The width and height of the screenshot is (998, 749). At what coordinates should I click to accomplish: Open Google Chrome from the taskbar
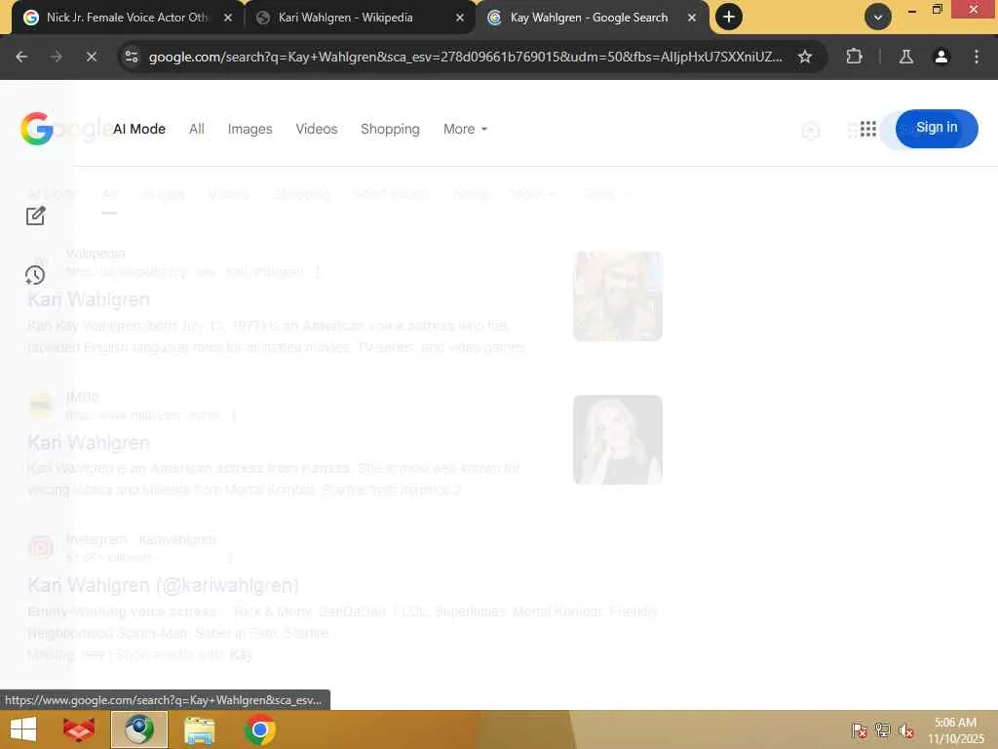coord(259,729)
